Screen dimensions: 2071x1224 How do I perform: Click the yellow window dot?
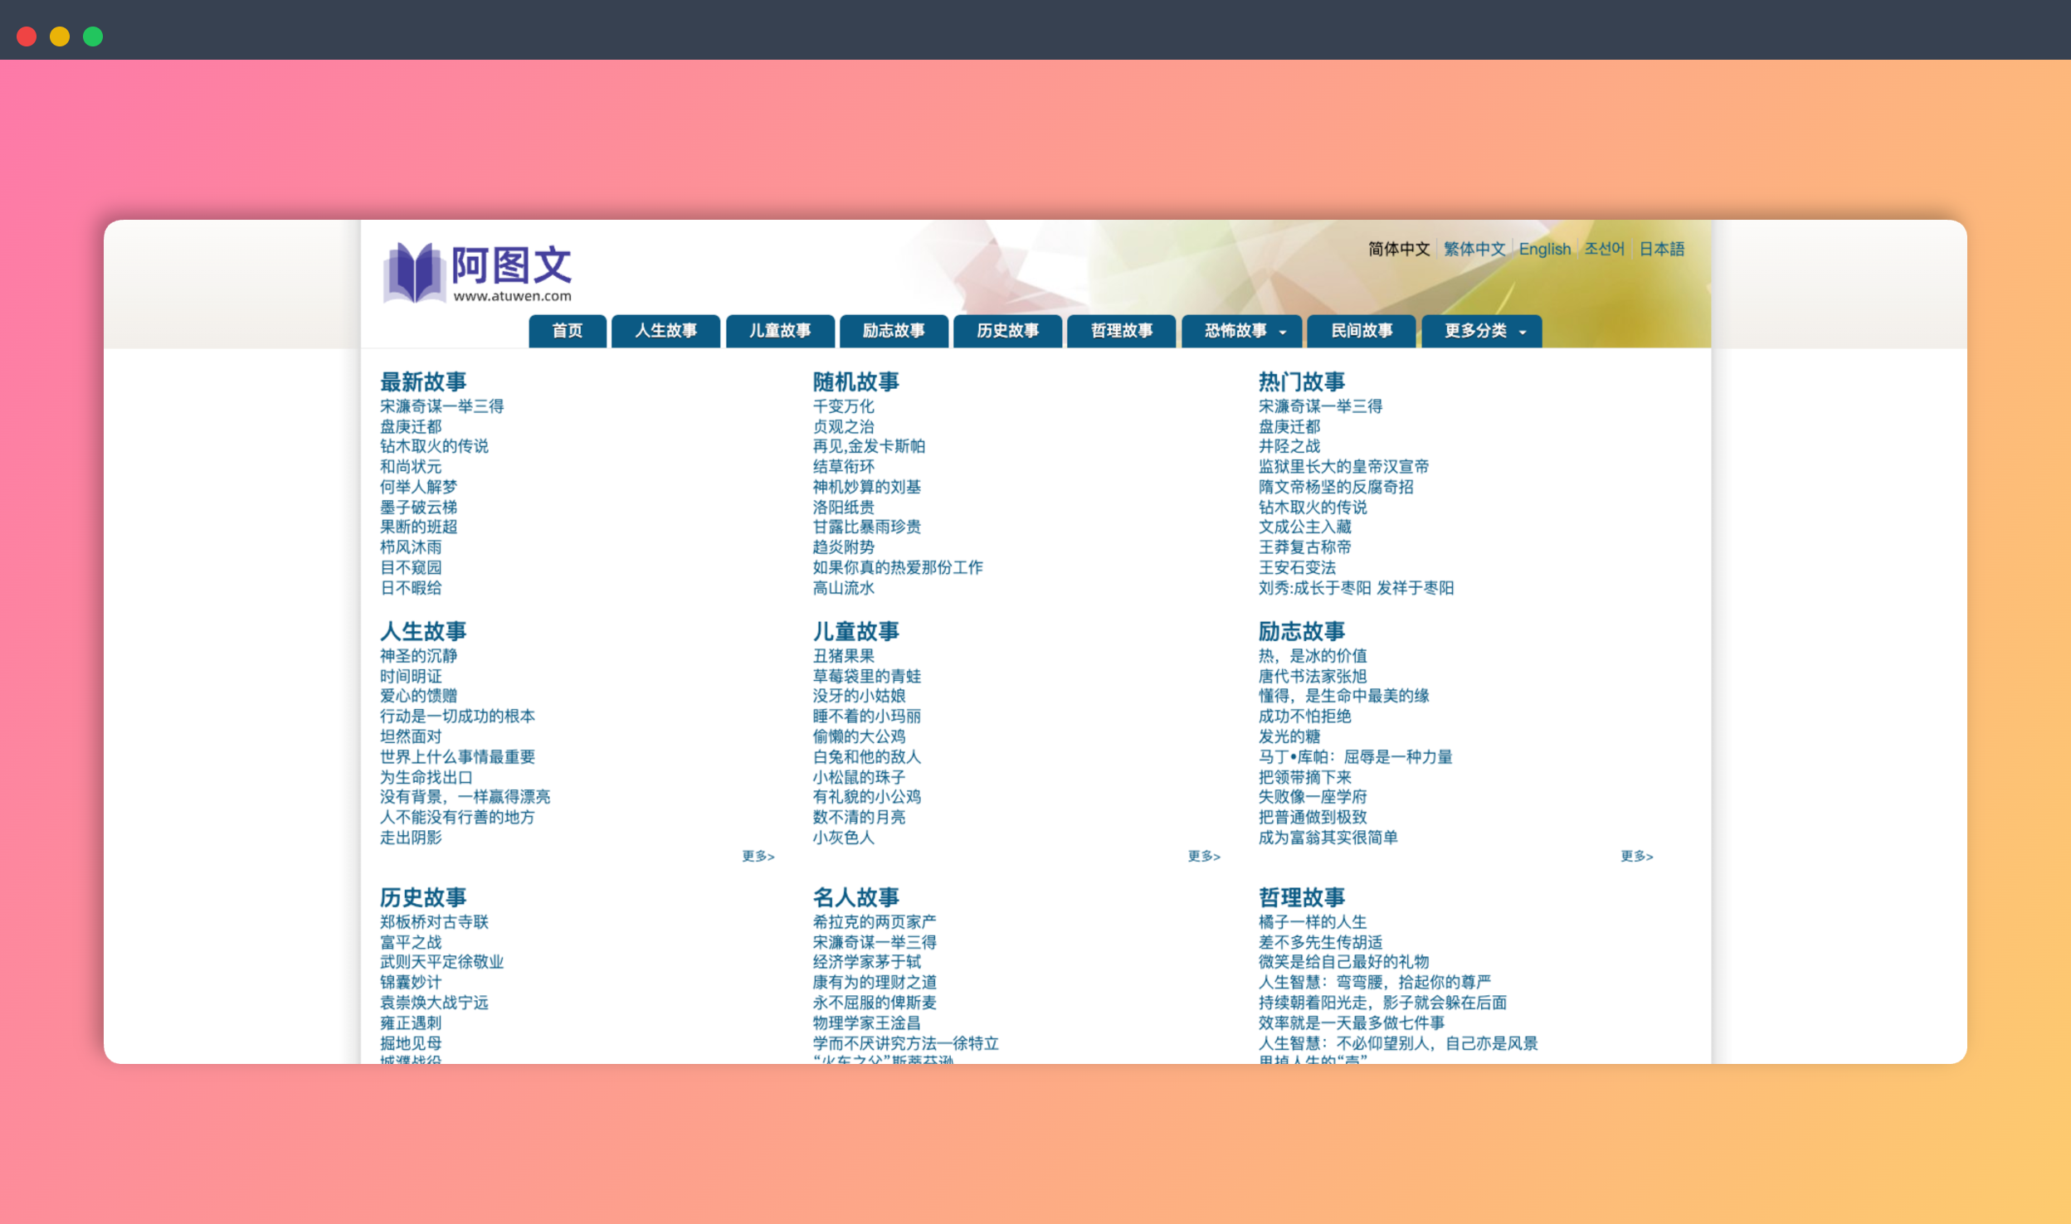pyautogui.click(x=60, y=36)
